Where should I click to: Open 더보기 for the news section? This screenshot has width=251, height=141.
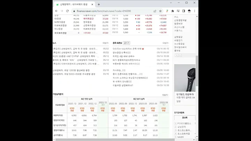tap(106, 43)
